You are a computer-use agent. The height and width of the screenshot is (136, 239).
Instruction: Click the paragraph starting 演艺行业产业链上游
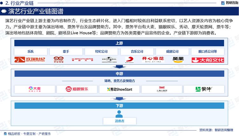click(x=119, y=27)
